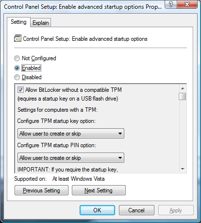This screenshot has height=223, width=201.
Task: Click the scroll down arrow in options list
Action: [183, 169]
